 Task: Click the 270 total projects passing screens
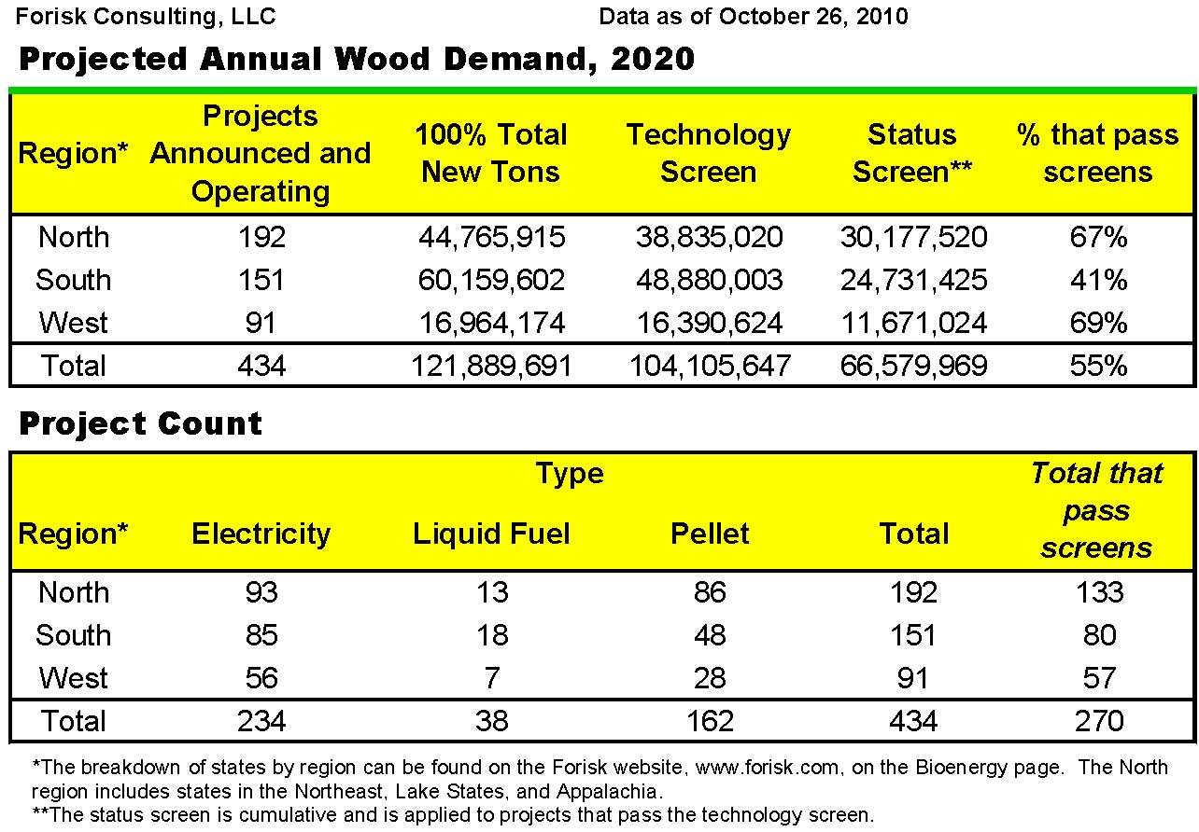coord(1098,721)
